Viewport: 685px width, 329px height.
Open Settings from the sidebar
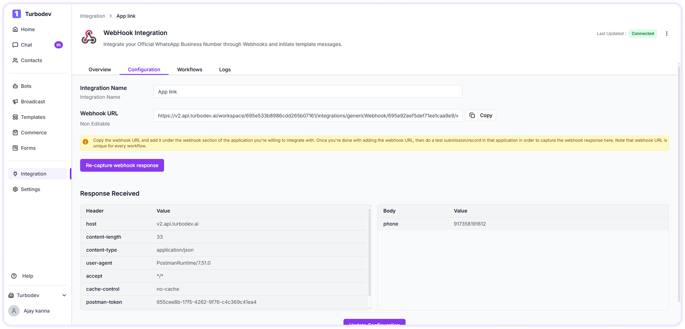[31, 189]
